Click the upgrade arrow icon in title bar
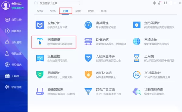 coord(154,3)
